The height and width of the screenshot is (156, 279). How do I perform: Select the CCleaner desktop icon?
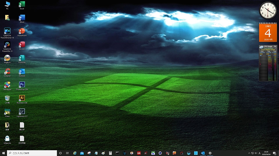(x=7, y=72)
